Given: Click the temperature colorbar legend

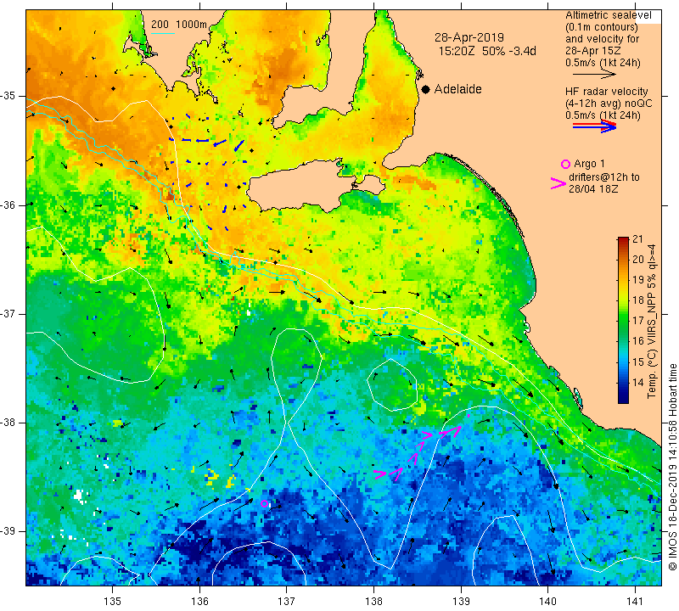Looking at the screenshot, I should click(x=623, y=320).
